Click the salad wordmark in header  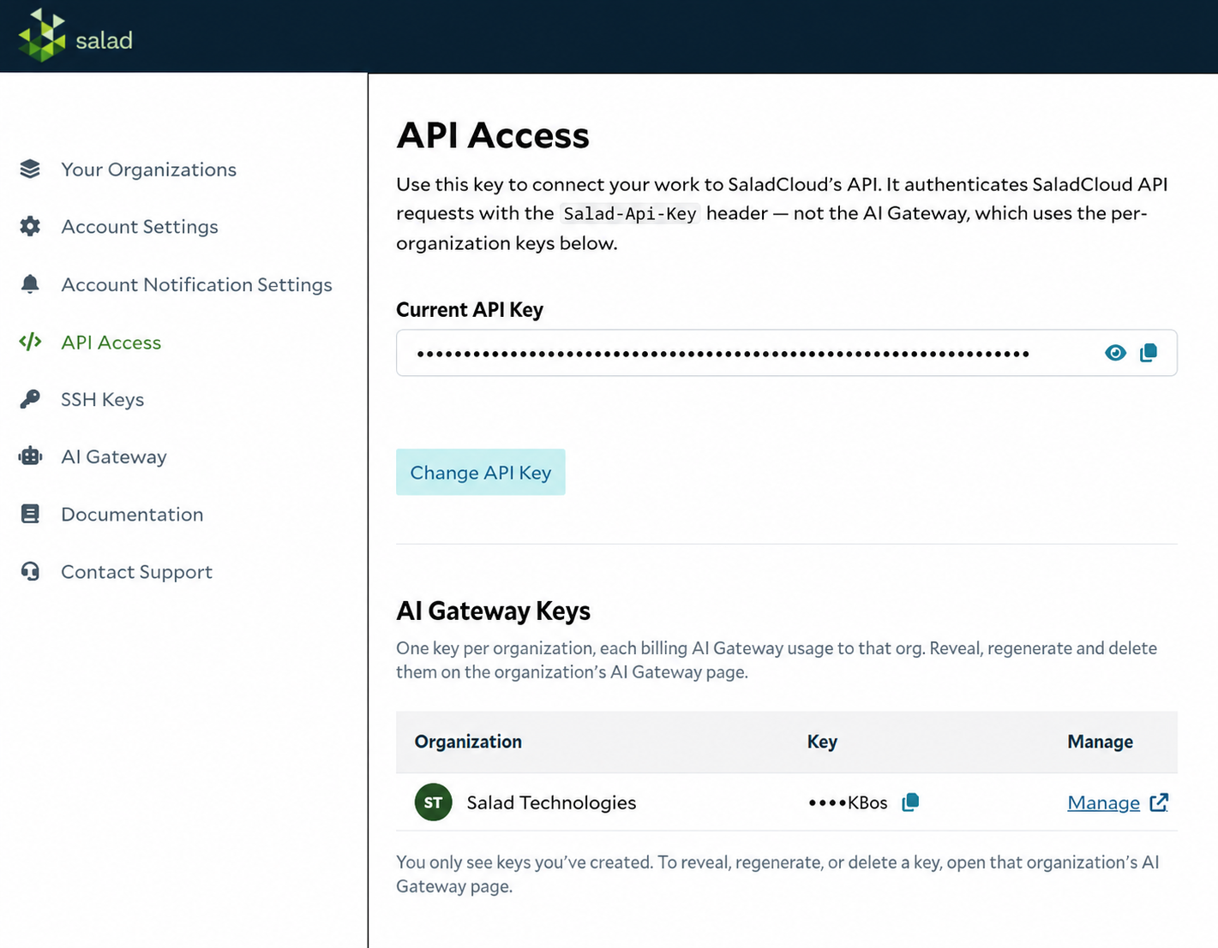tap(104, 40)
